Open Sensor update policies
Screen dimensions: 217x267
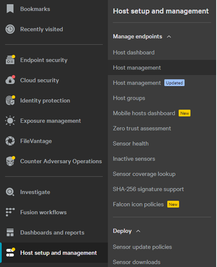pyautogui.click(x=142, y=247)
